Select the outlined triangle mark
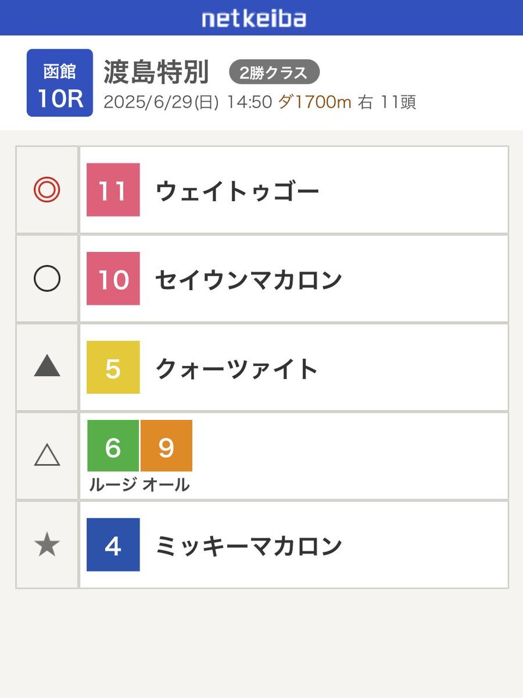Screen dimensions: 523x698 pyautogui.click(x=46, y=455)
